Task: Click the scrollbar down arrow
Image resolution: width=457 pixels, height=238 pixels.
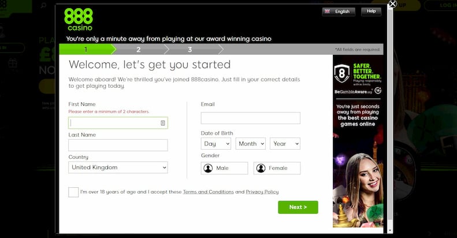Action: (390, 230)
